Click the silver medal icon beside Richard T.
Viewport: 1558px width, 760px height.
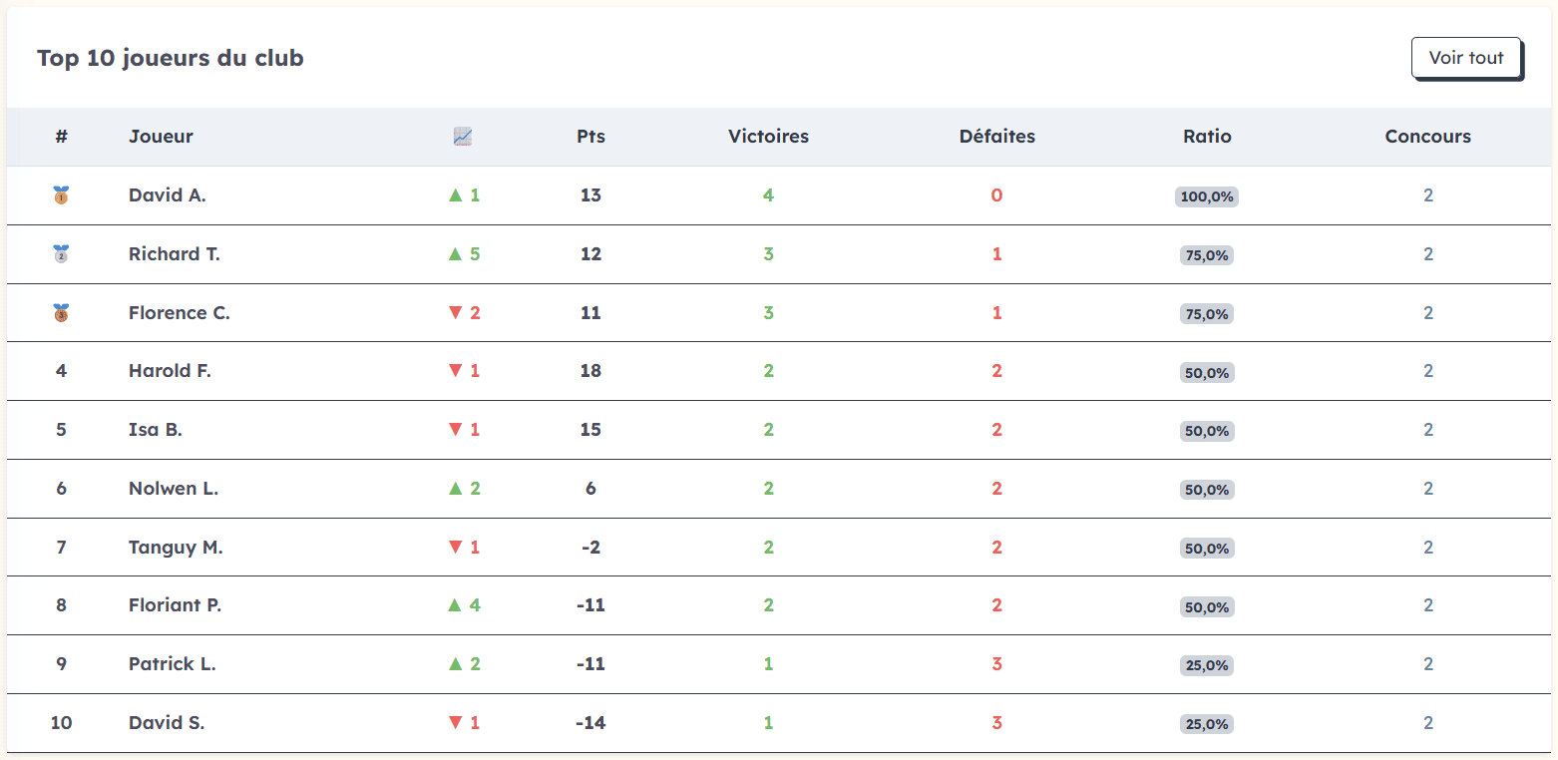pyautogui.click(x=61, y=254)
